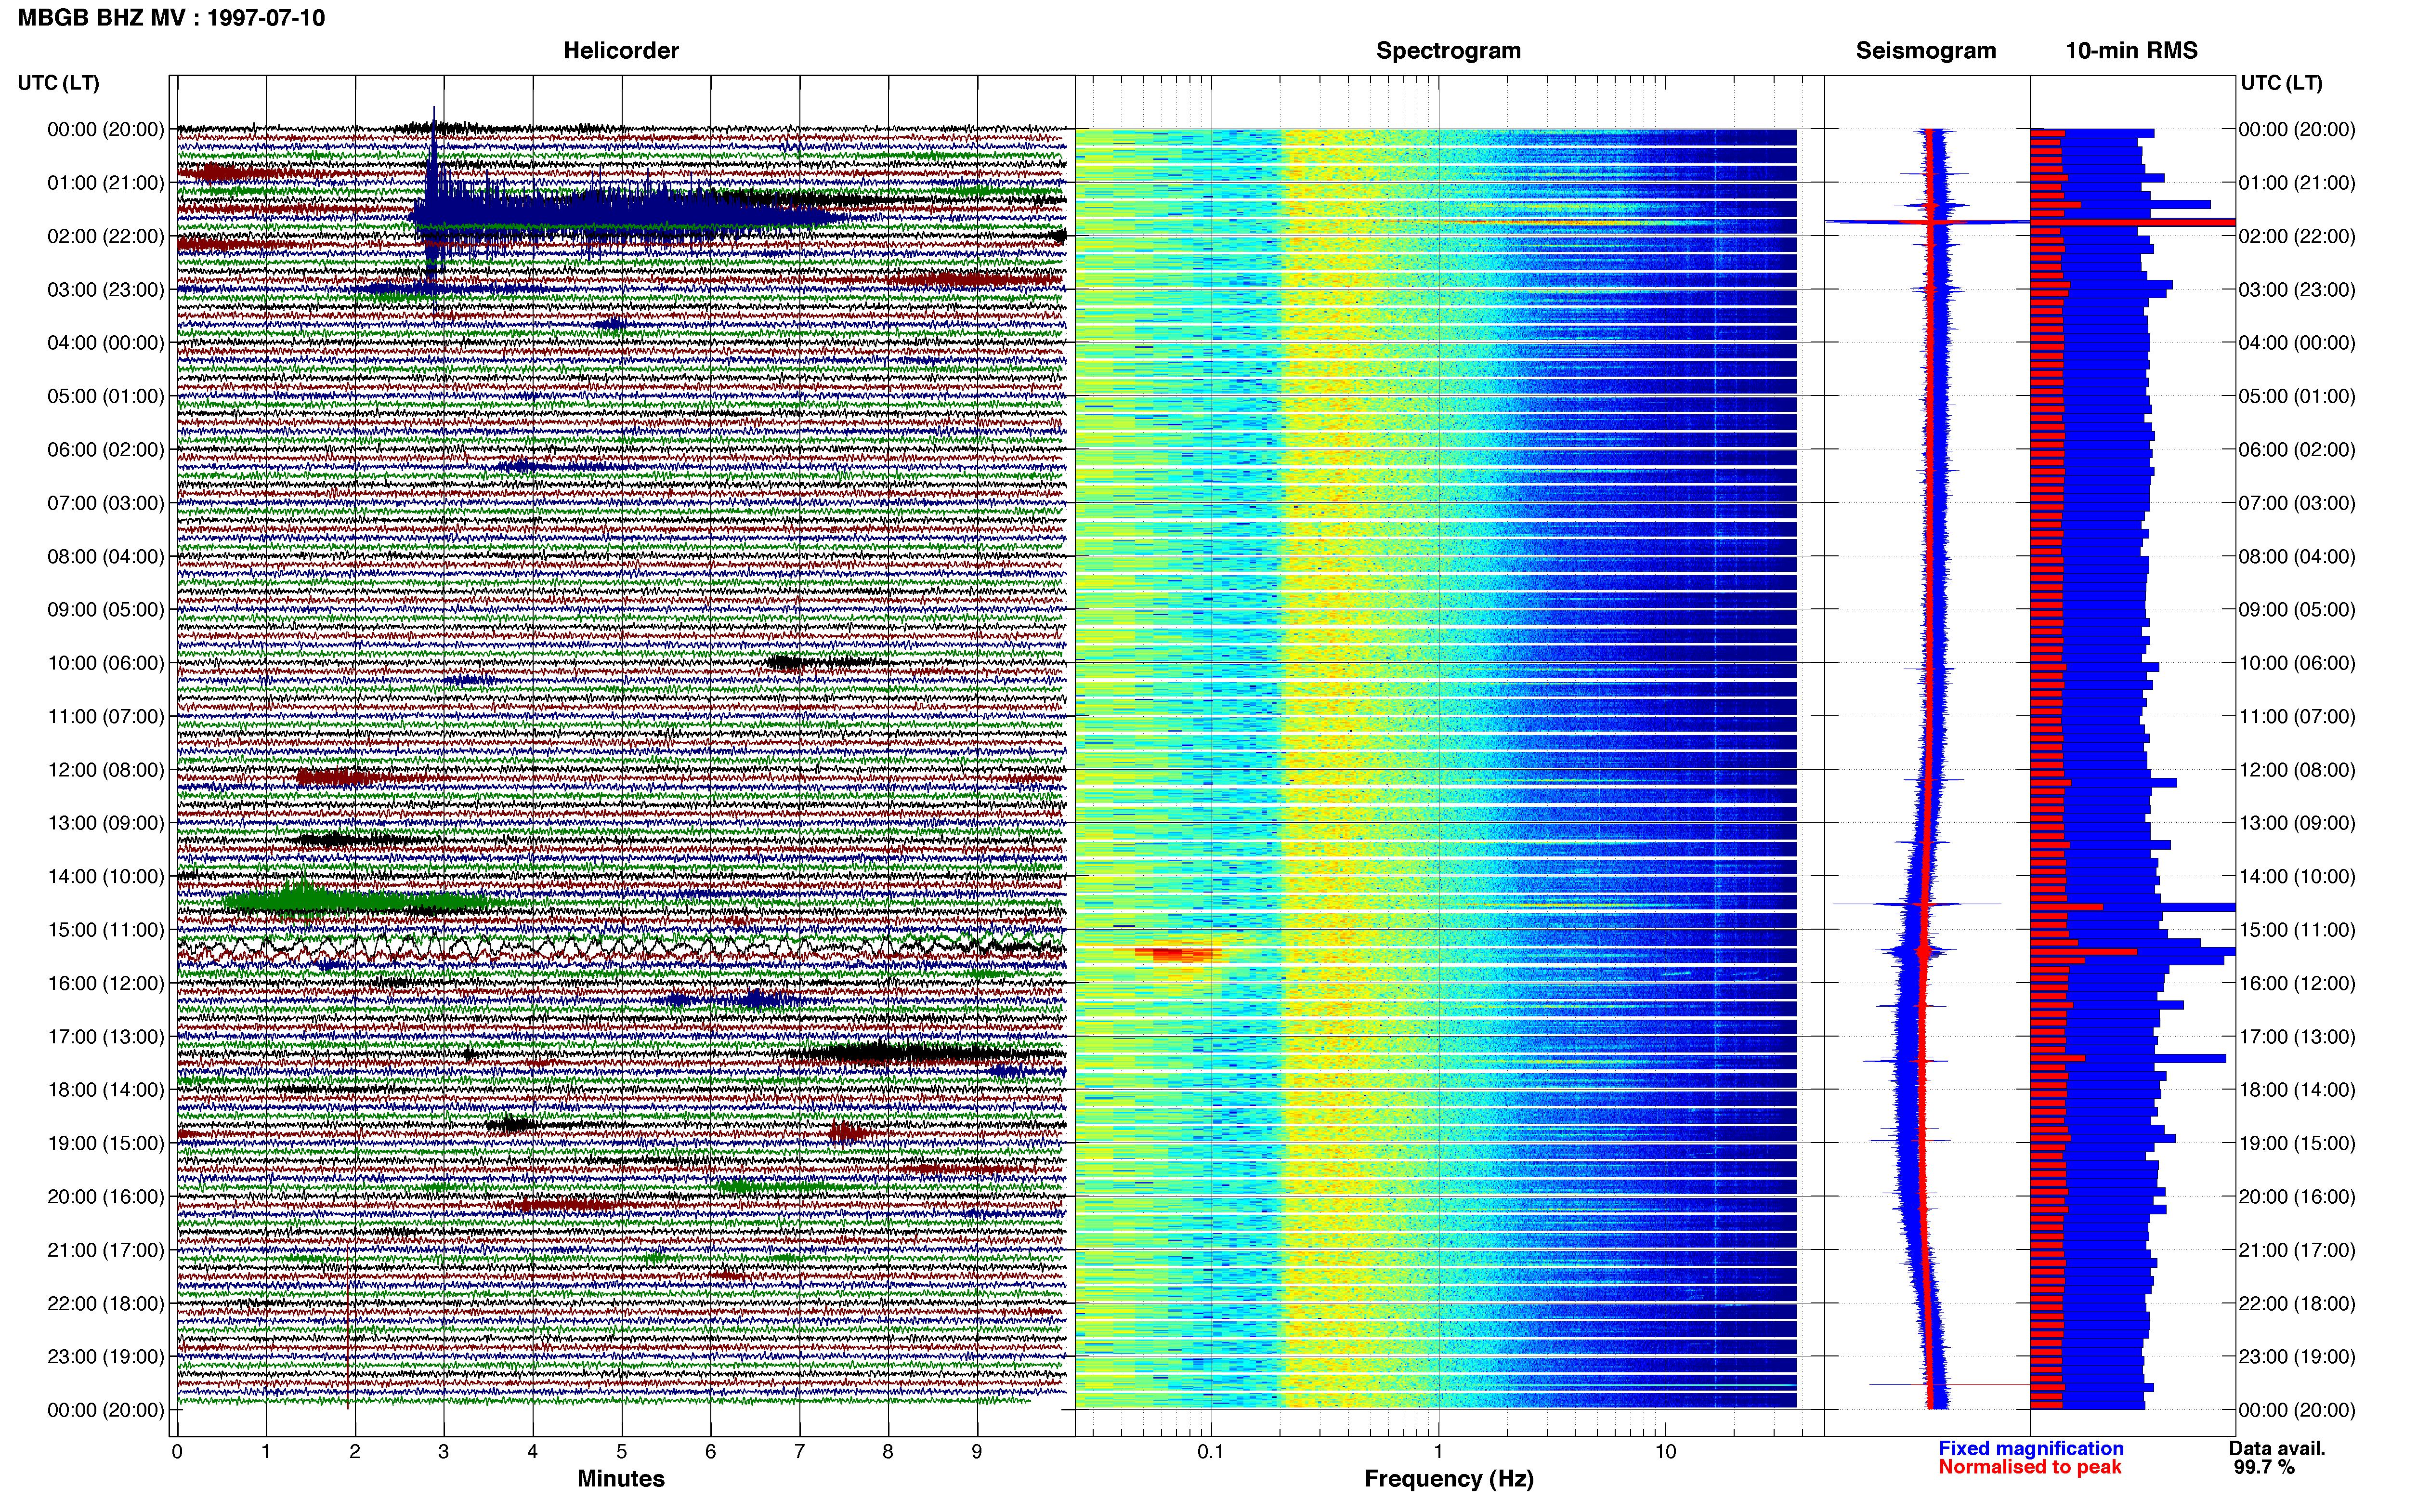Click right-axis time label 18:00 (14:00)

tap(2297, 1090)
